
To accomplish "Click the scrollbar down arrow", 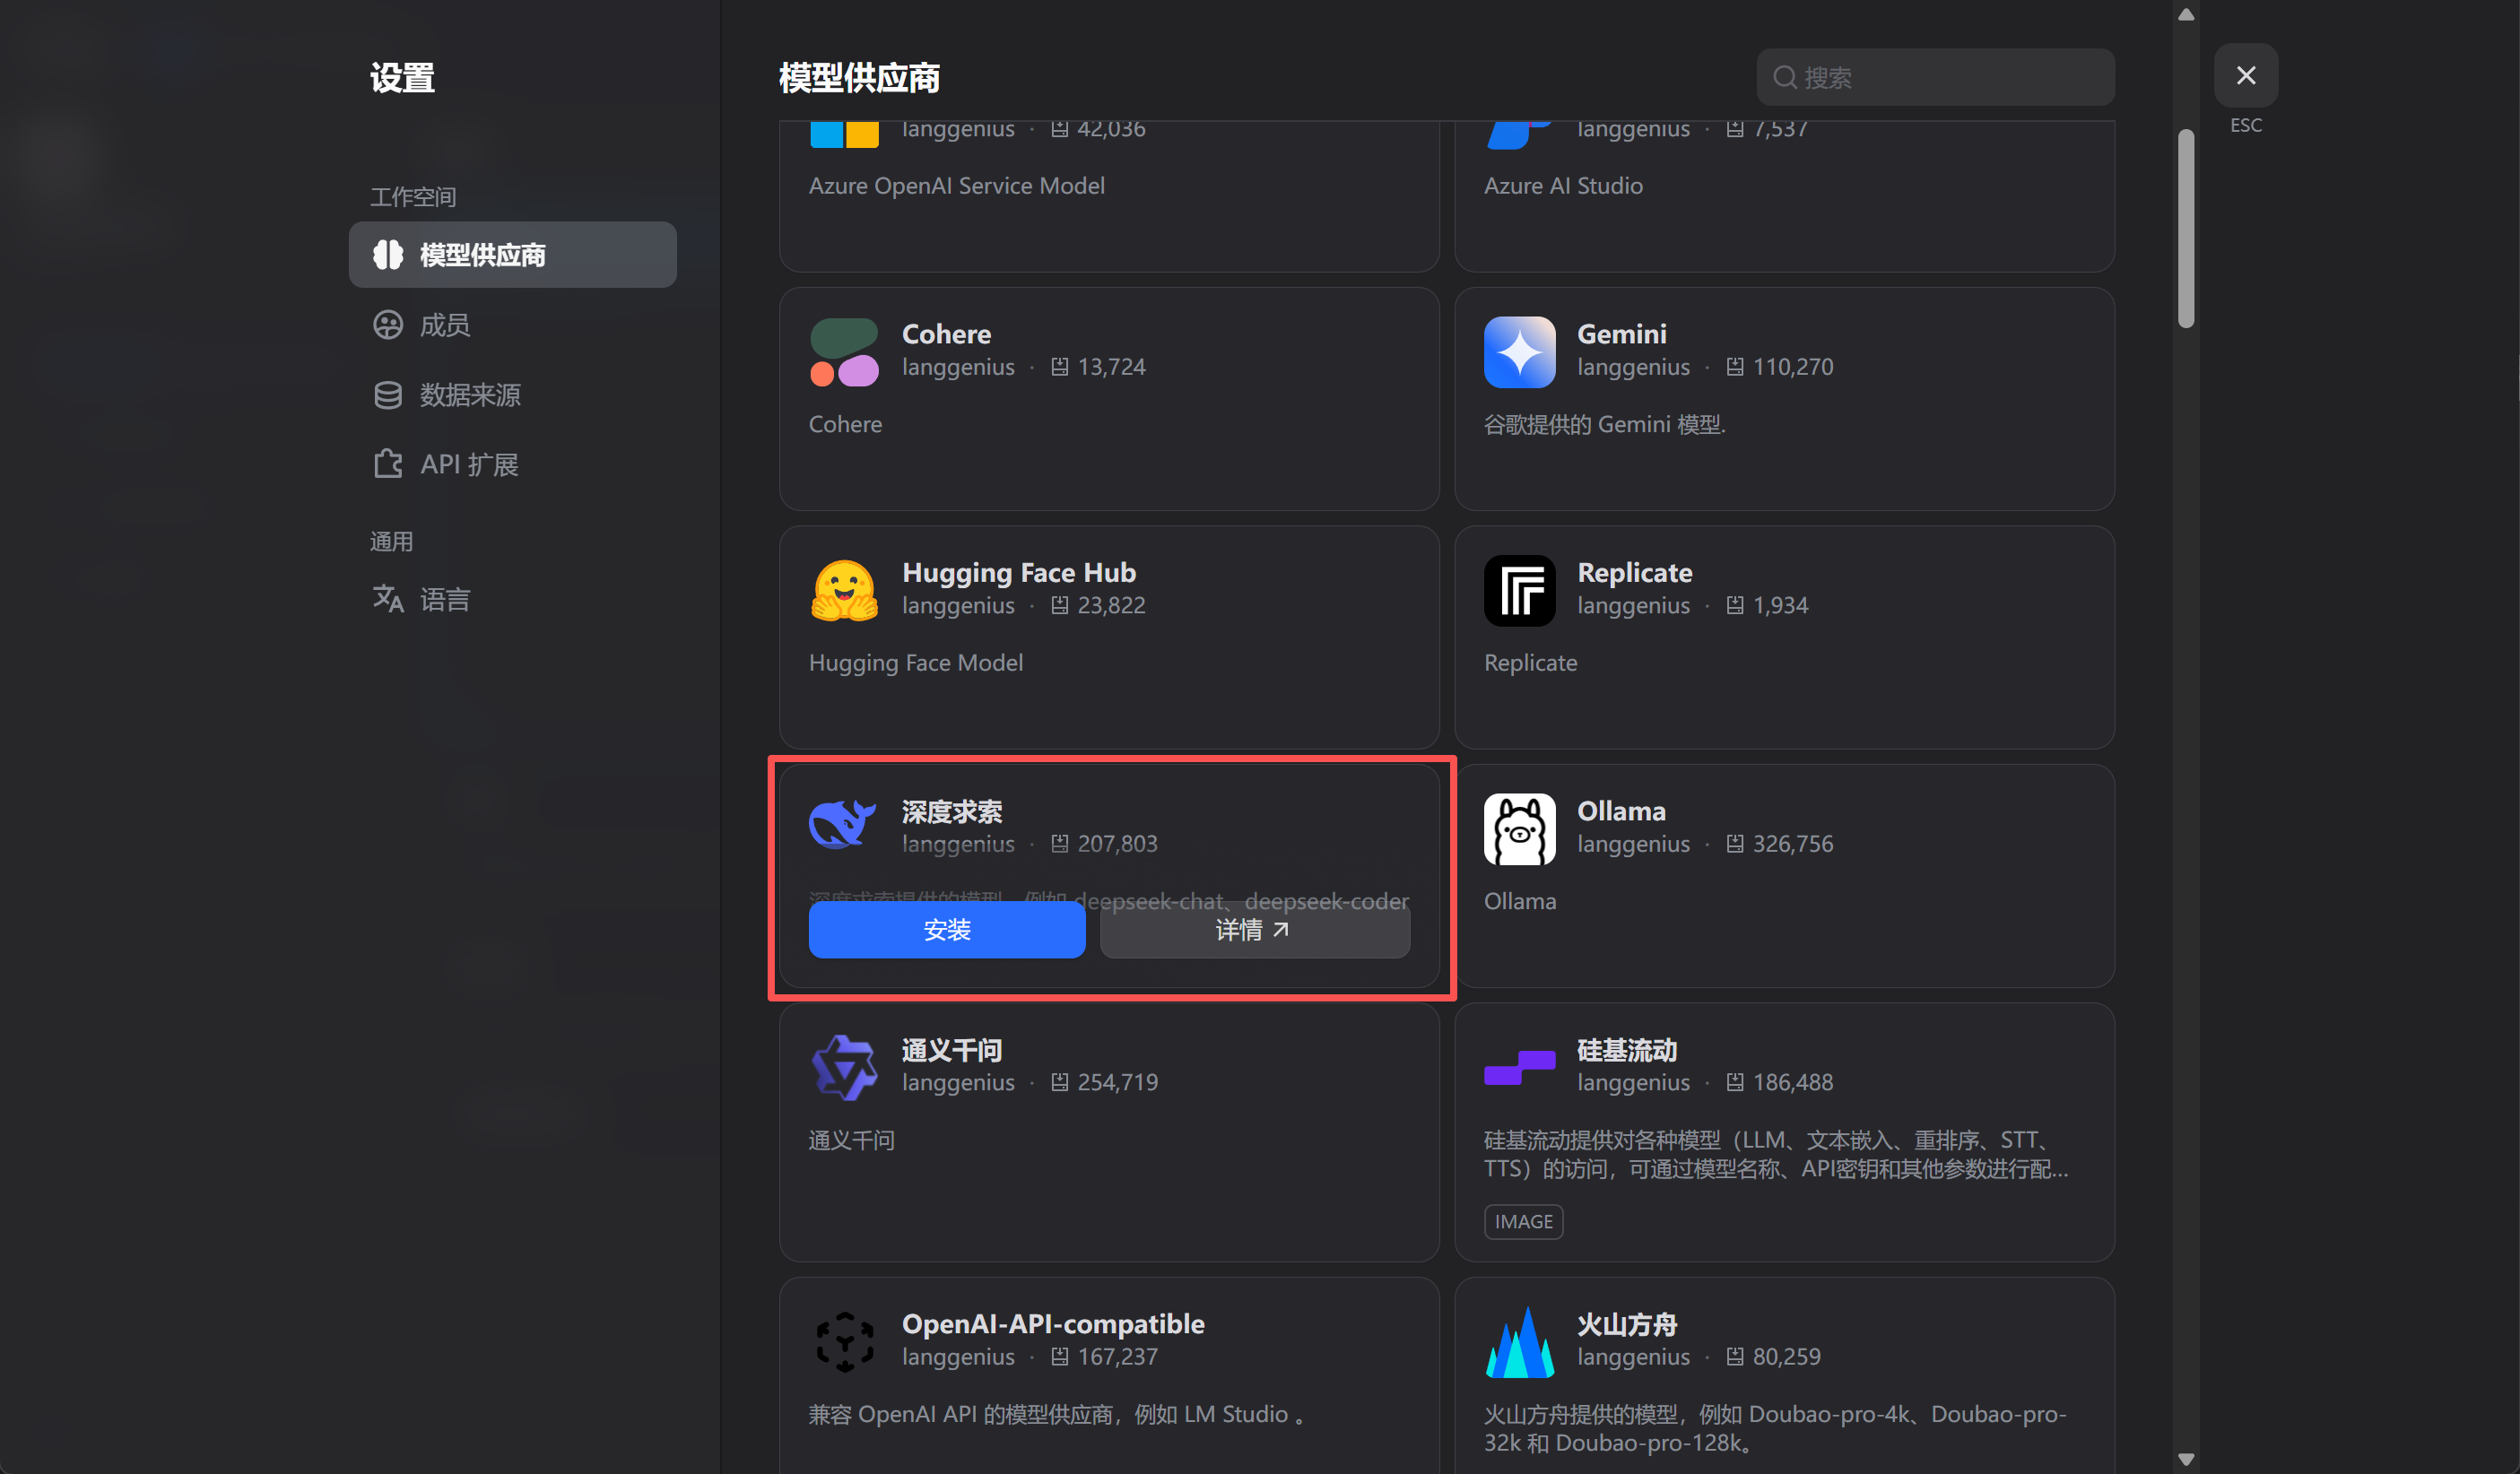I will pyautogui.click(x=2186, y=1459).
